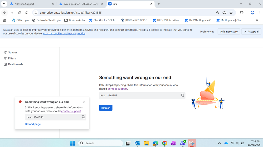Open Task View on taskbar
263x147 pixels.
pyautogui.click(x=128, y=143)
